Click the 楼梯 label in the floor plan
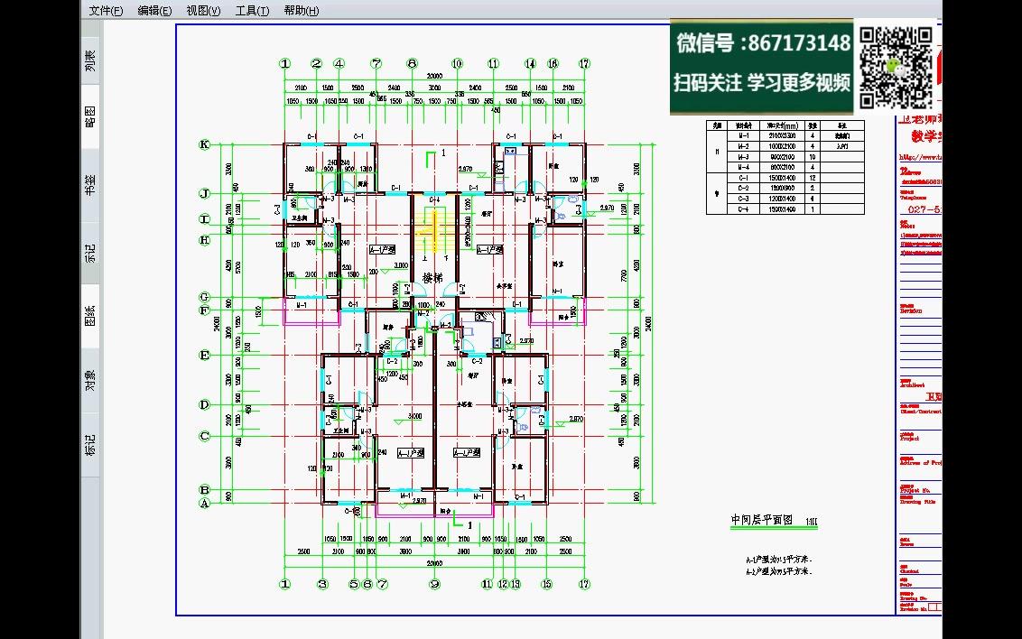Image resolution: width=1022 pixels, height=639 pixels. pos(432,278)
